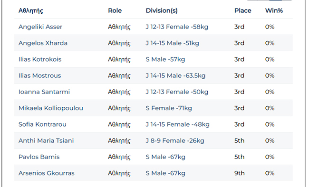
Task: Sort table by Win% column header
Action: (x=274, y=10)
